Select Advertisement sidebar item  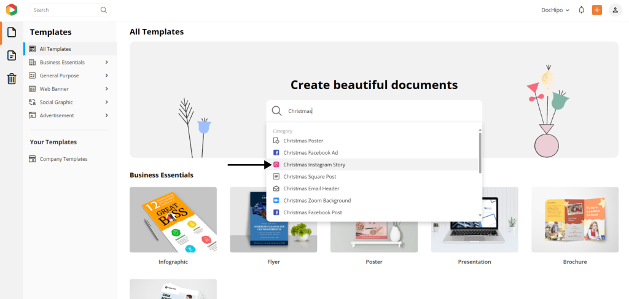(x=70, y=115)
